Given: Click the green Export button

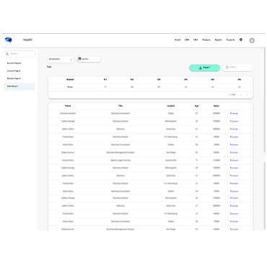Looking at the screenshot, I should (204, 68).
